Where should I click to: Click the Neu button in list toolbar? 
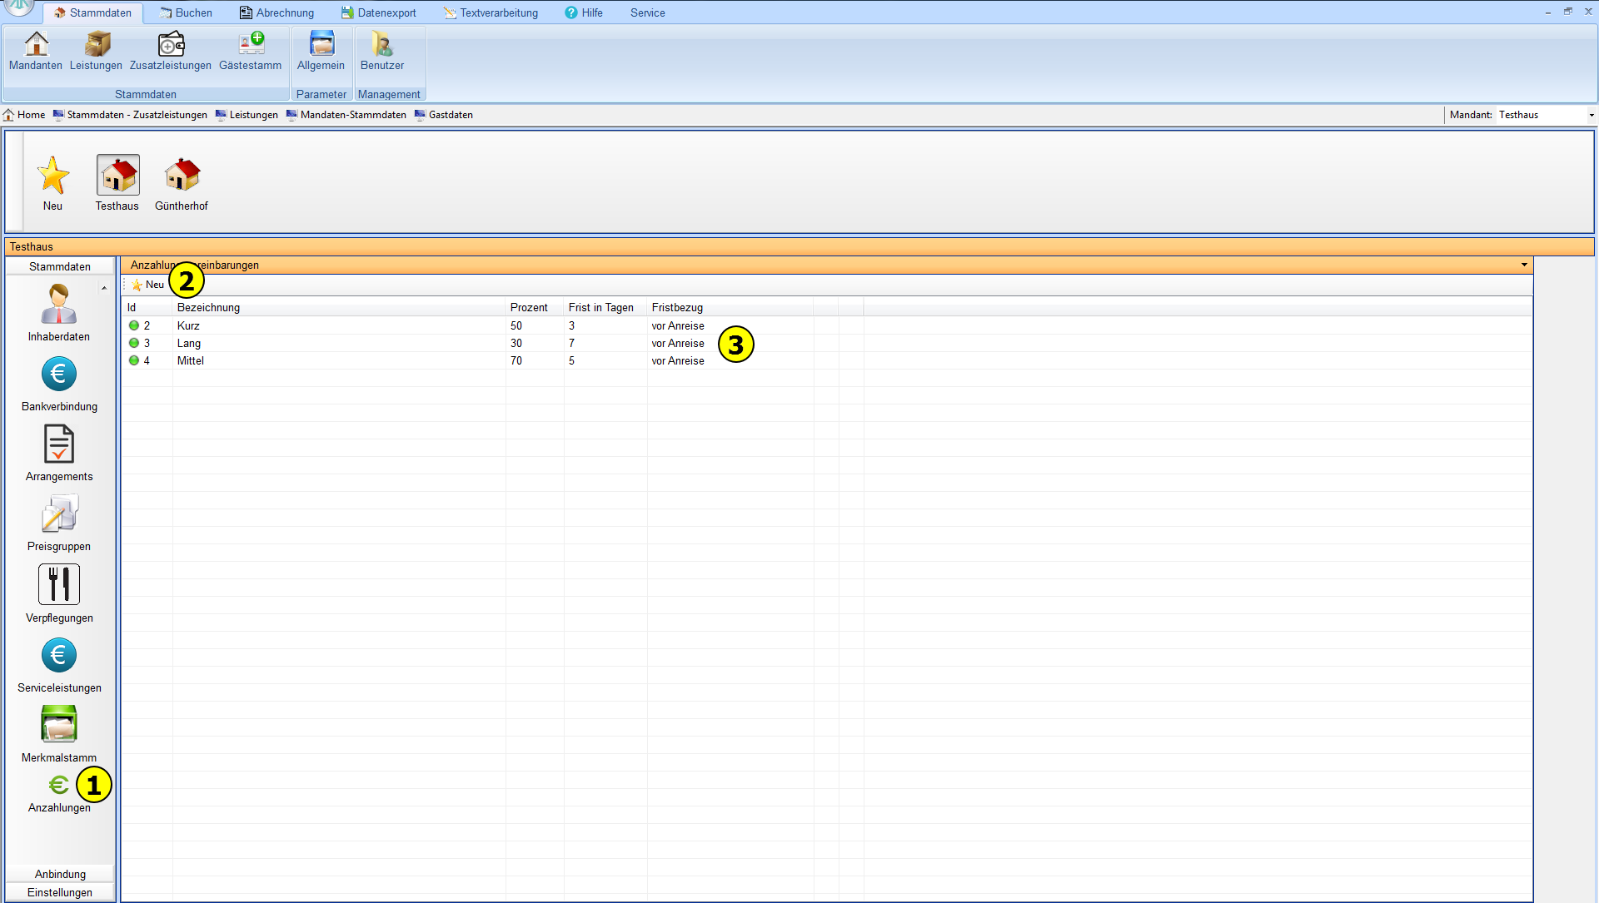point(148,285)
